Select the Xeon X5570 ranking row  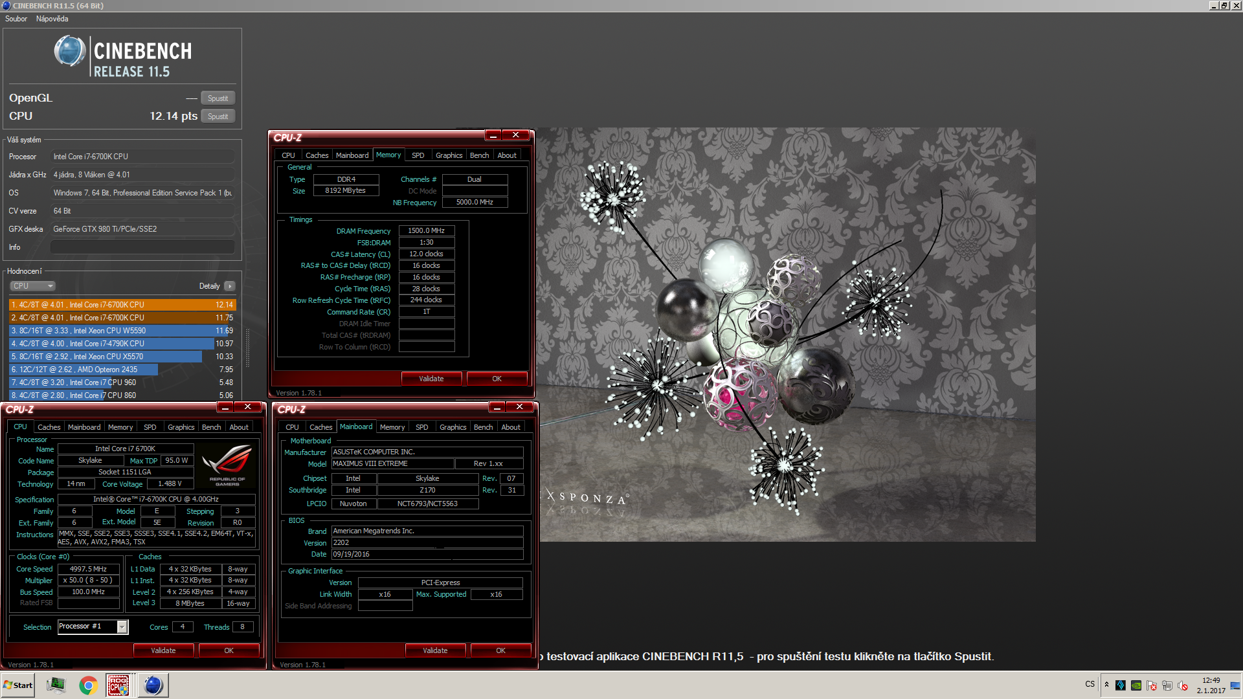(122, 357)
